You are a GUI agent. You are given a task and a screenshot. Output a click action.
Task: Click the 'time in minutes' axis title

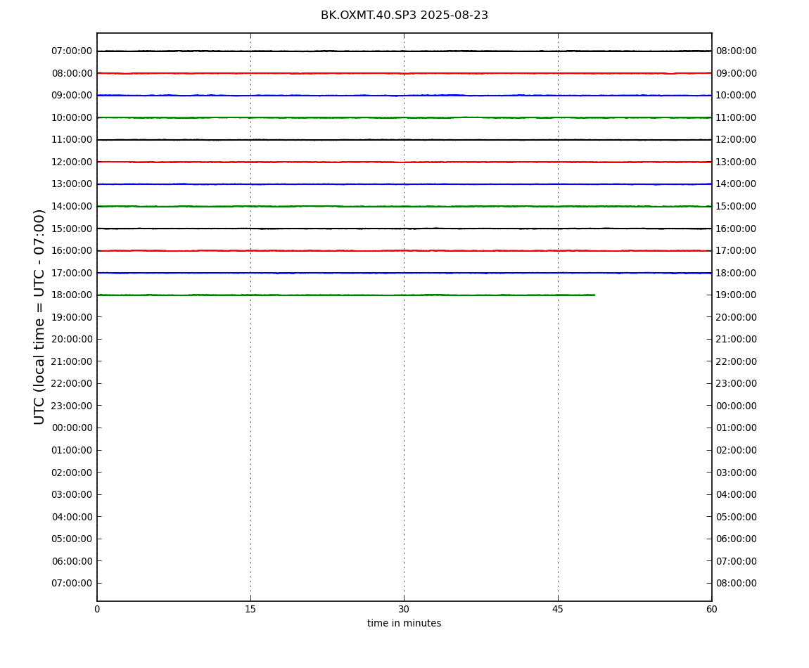pos(404,623)
